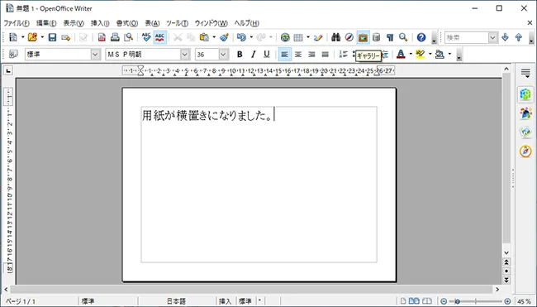Open the 編集 menu

point(46,23)
